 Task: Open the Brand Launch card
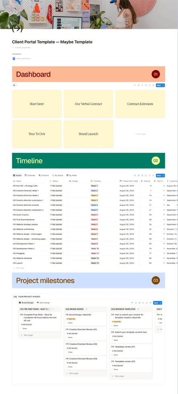click(x=89, y=134)
